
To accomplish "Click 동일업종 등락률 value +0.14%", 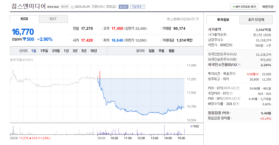I will coord(265,119).
